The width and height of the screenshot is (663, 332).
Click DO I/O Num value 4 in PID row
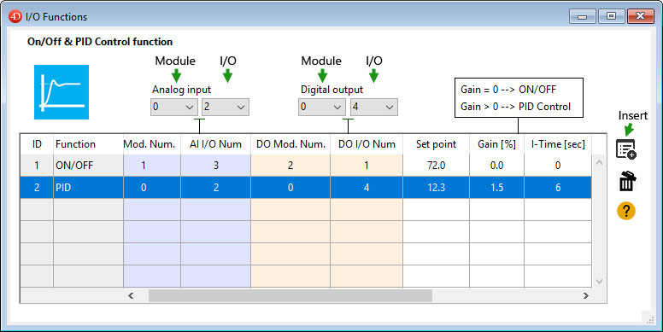(x=367, y=188)
